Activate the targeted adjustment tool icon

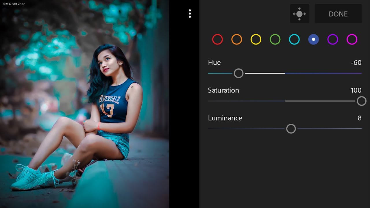(299, 14)
